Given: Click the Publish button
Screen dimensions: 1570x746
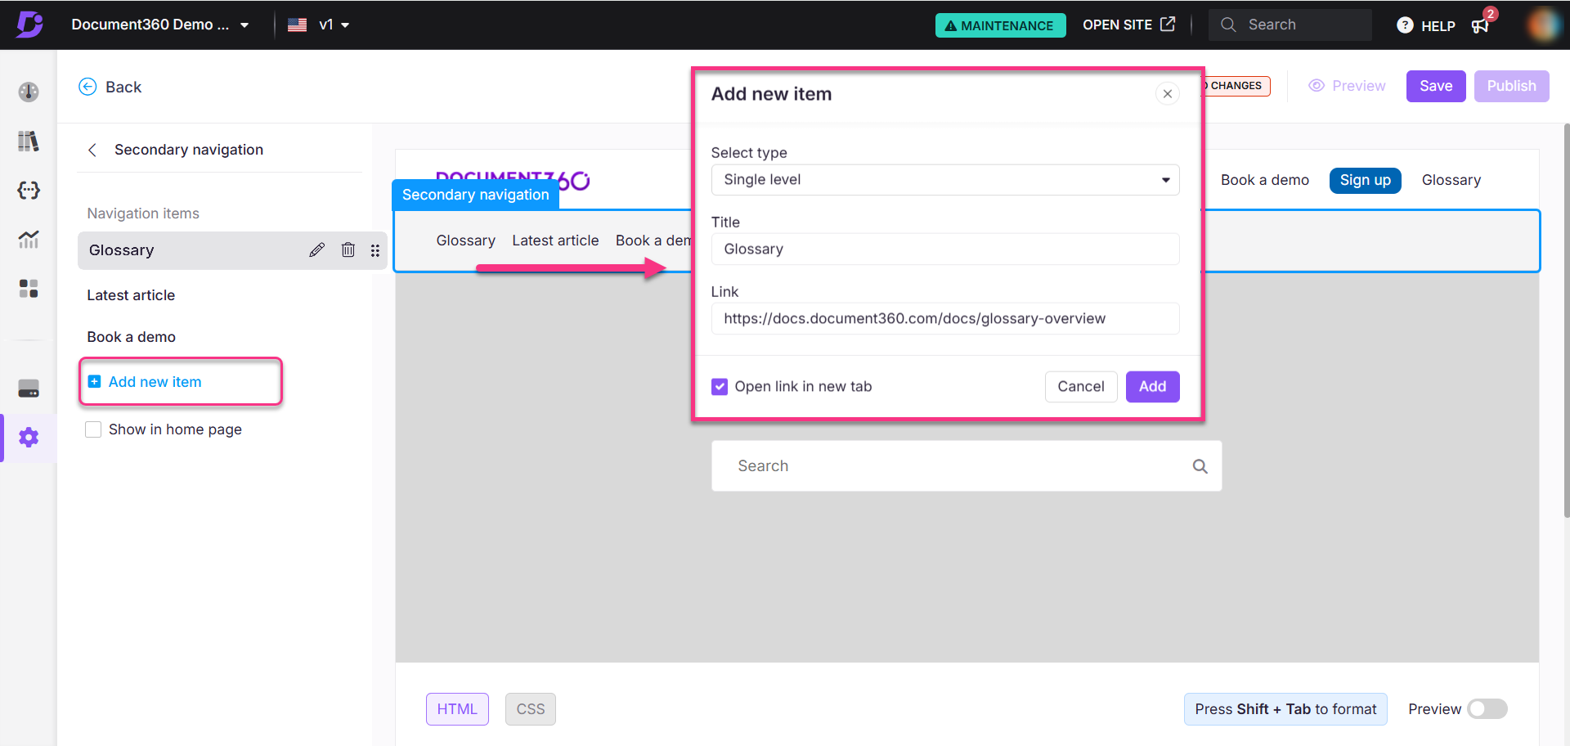Looking at the screenshot, I should (1512, 86).
